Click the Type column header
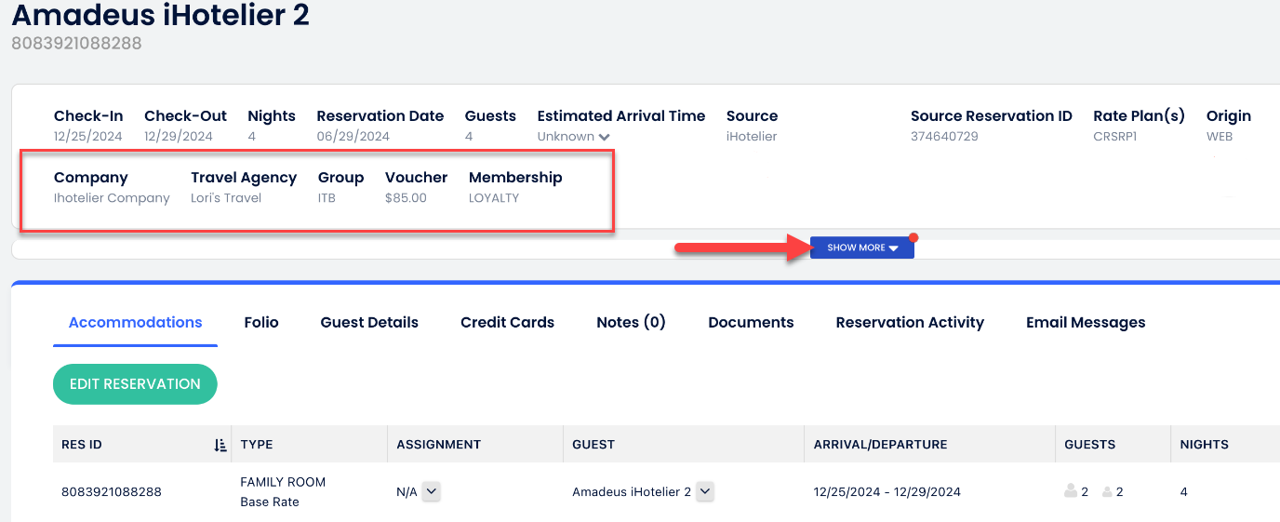The width and height of the screenshot is (1280, 522). [257, 445]
